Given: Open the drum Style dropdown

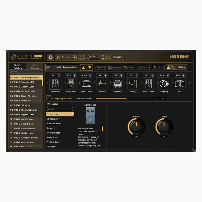Looking at the screenshot, I should (93, 56).
